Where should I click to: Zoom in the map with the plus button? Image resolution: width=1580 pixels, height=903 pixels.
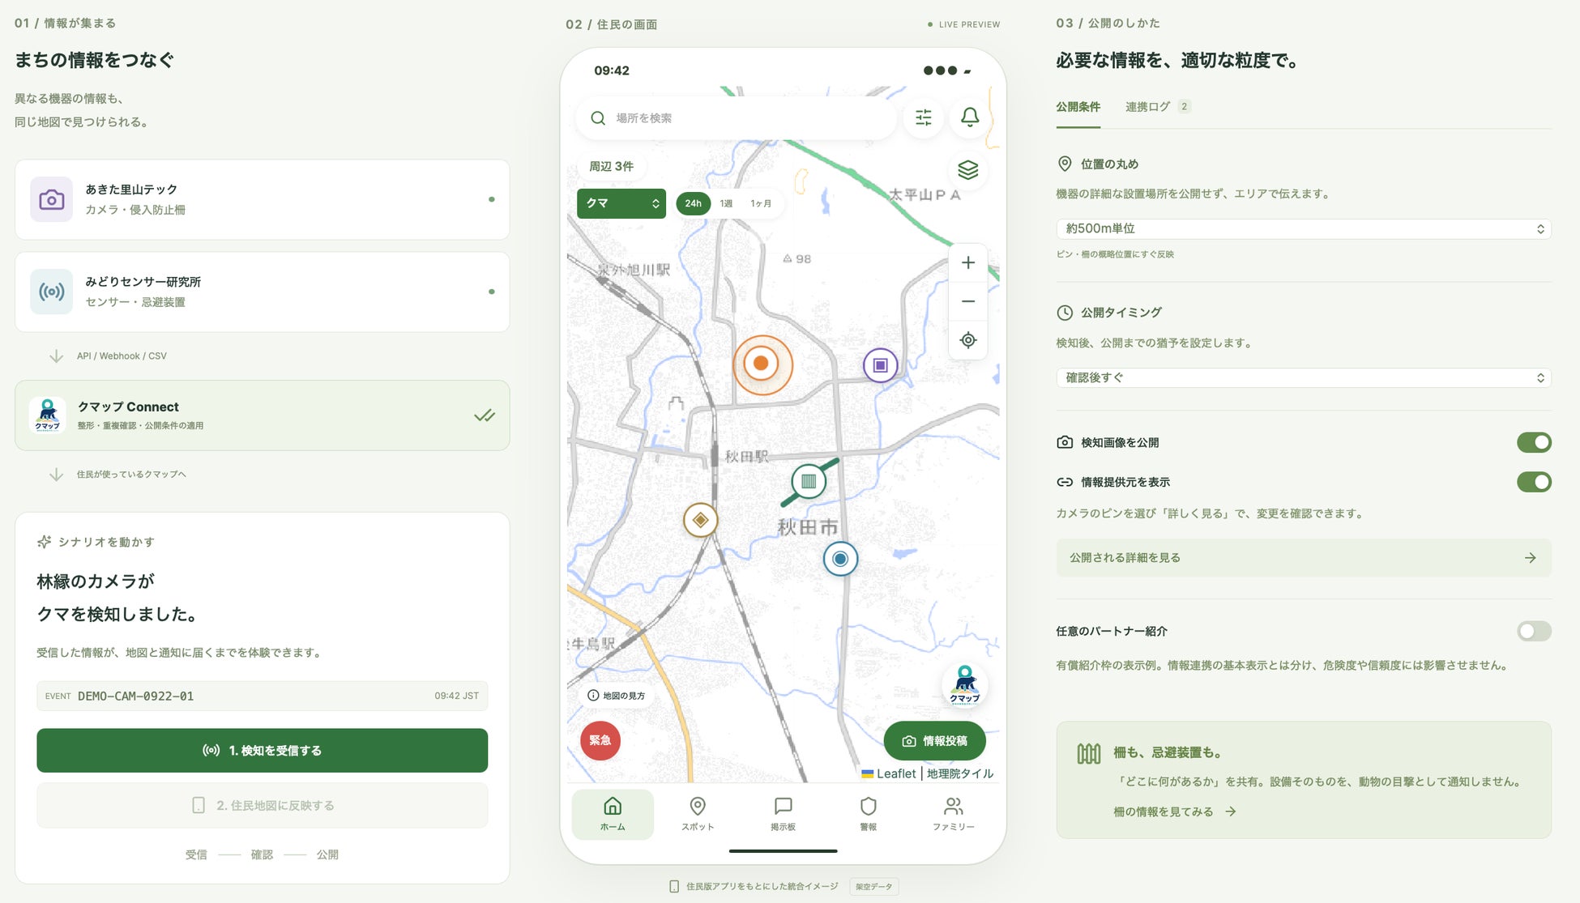coord(967,263)
